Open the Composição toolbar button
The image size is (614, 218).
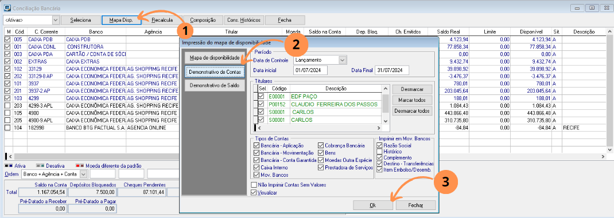pos(203,20)
